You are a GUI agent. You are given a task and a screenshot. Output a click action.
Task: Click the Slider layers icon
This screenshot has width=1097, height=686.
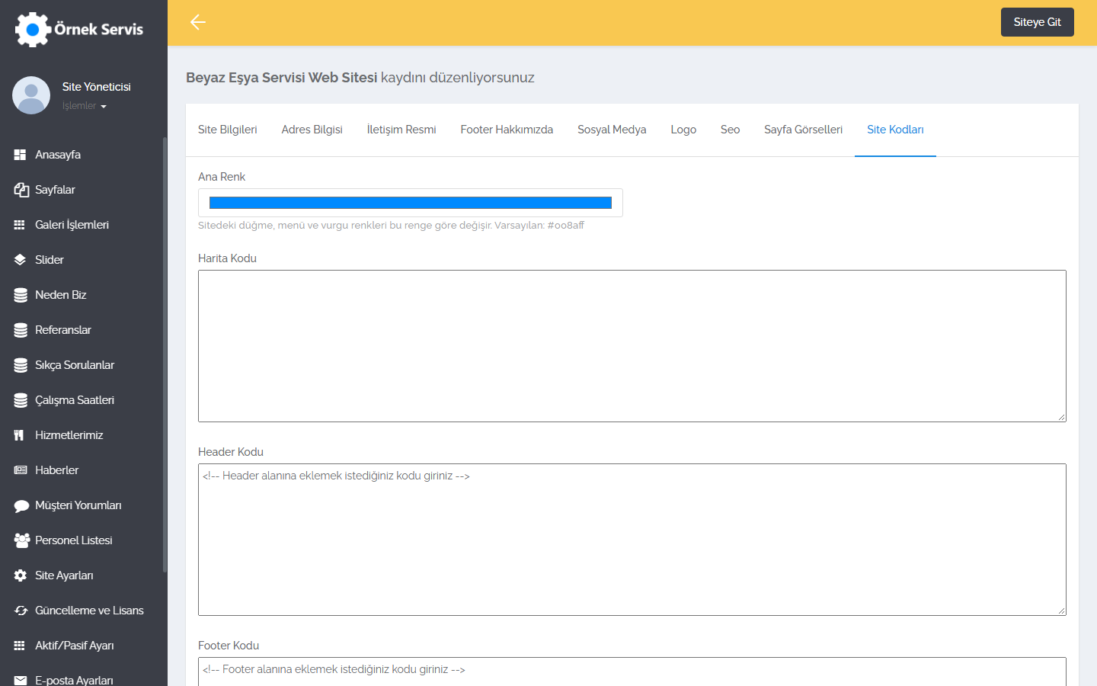[x=20, y=260]
